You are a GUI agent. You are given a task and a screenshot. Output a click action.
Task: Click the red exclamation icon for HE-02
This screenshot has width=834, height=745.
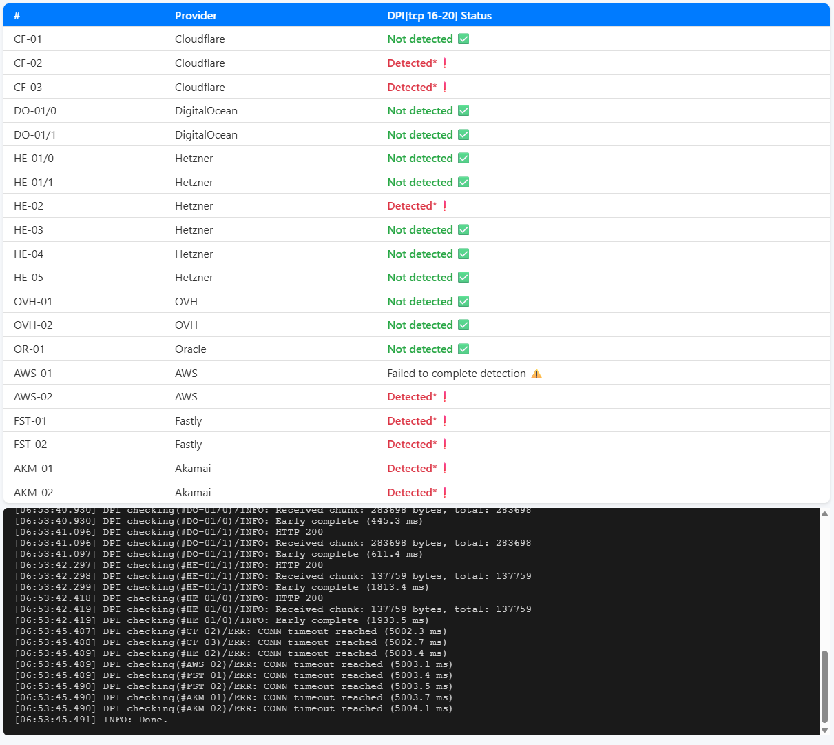click(445, 206)
